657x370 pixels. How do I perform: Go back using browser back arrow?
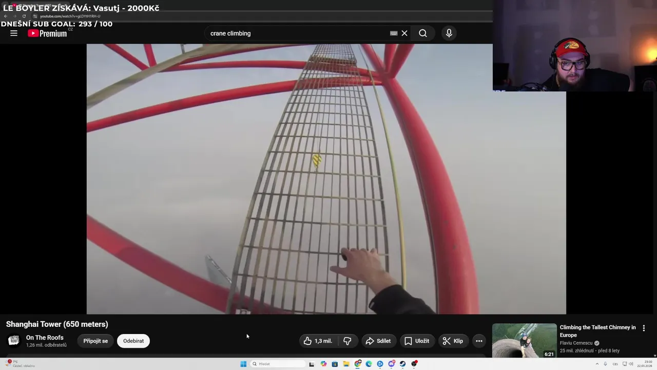tap(6, 16)
